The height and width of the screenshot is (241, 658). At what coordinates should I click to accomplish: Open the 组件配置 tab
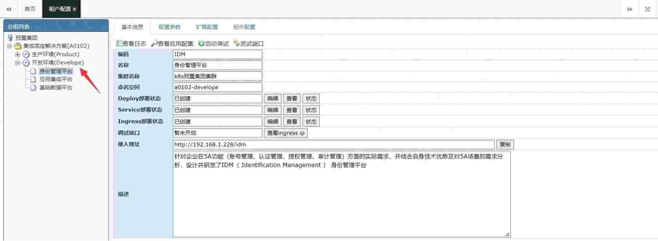pyautogui.click(x=244, y=27)
